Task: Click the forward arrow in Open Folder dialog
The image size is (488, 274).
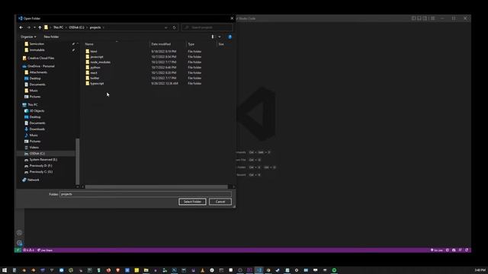Action: [28, 27]
